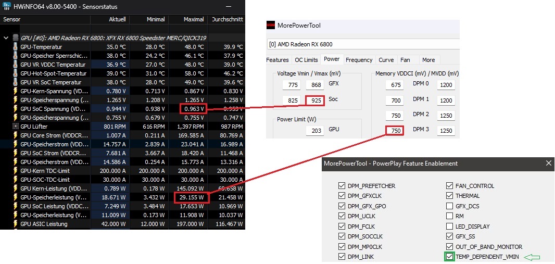The height and width of the screenshot is (264, 555).
Task: Click the GPU chip icon beside AMD Radeon RX 6800
Action: pos(16,38)
